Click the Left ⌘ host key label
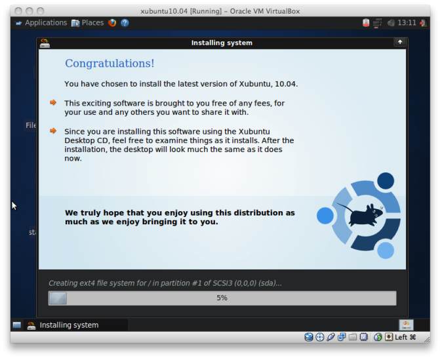Screen dimensions: 440x358 [405, 337]
